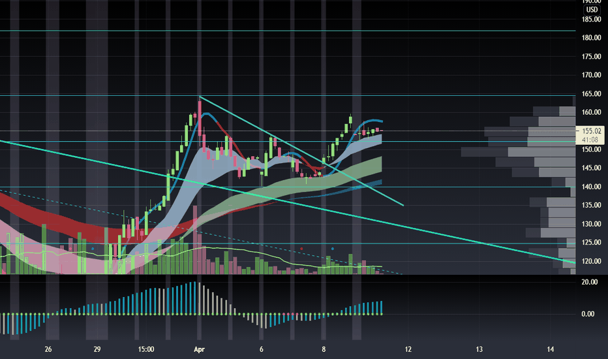The width and height of the screenshot is (608, 359).
Task: Click the 135.00 price axis label
Action: tap(591, 205)
